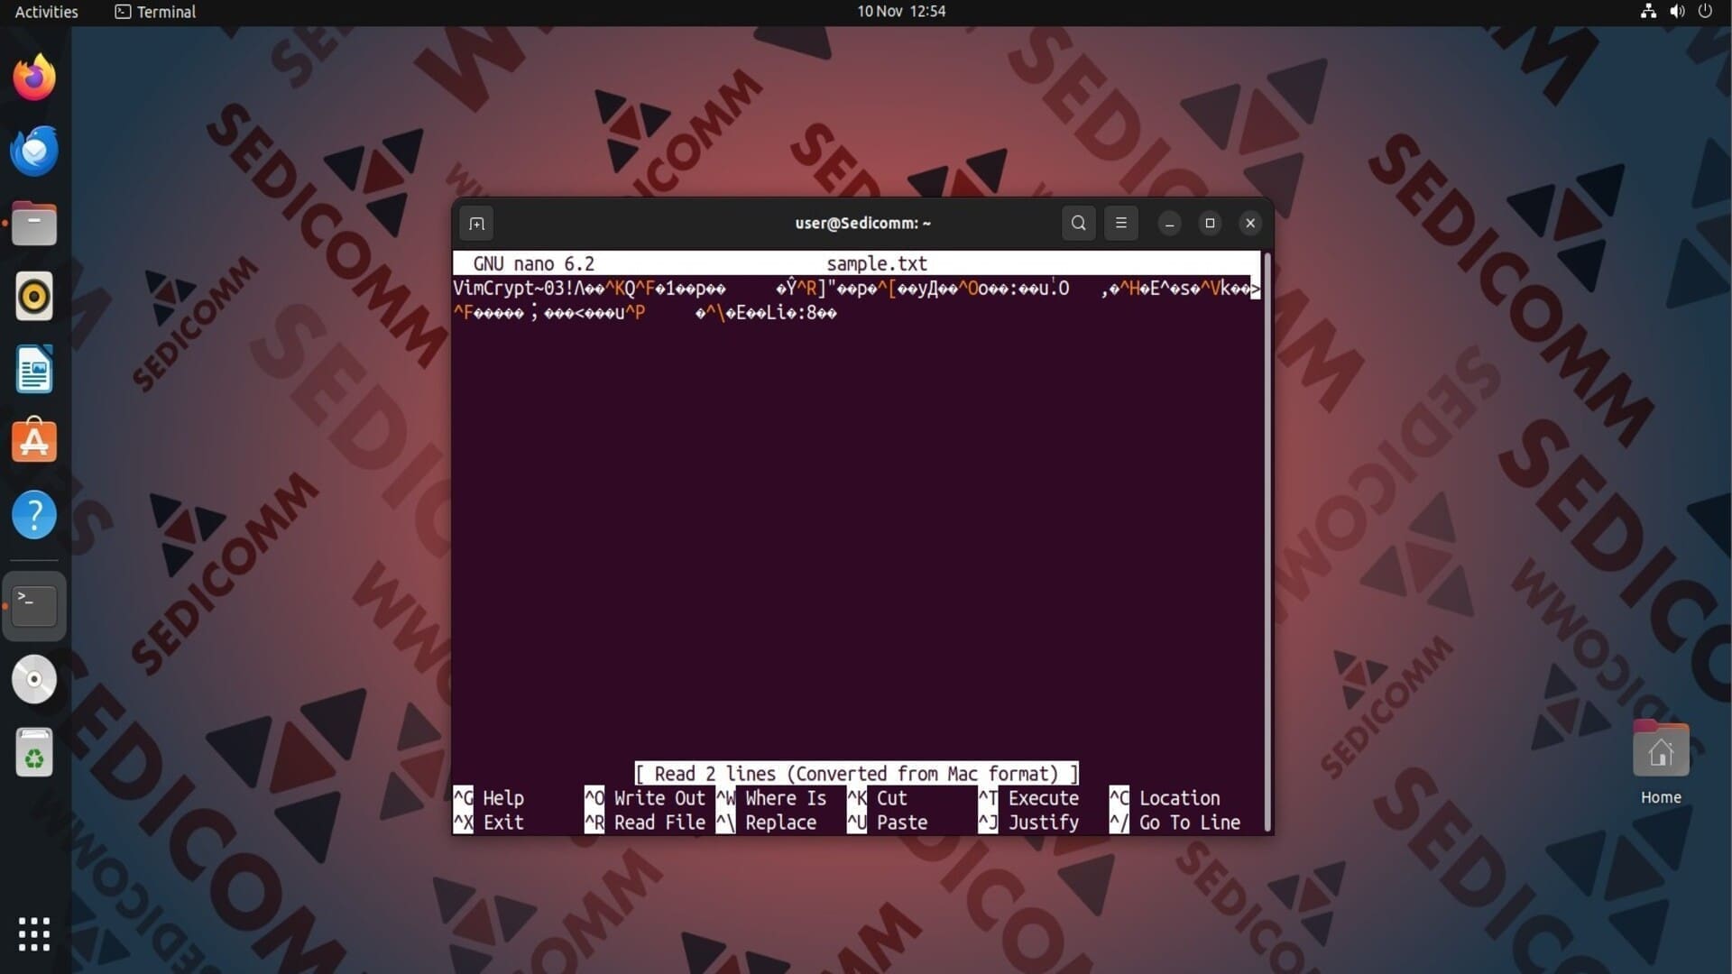Click the ^R Read File shortcut label
The image size is (1732, 974).
click(x=645, y=822)
